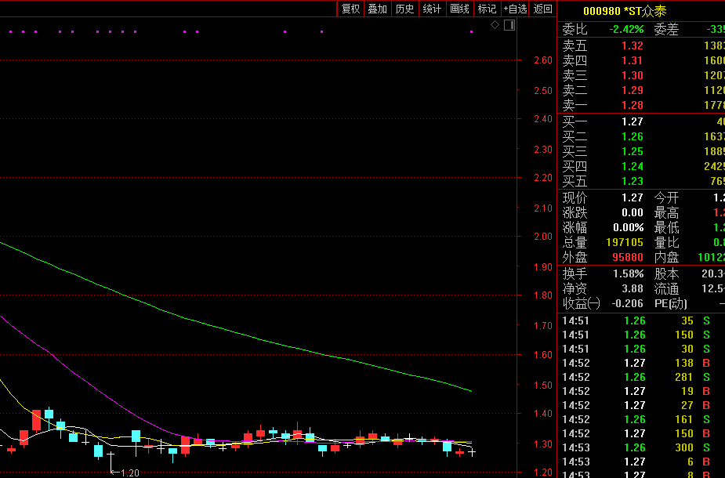Click the diamond icon above the chart
This screenshot has width=725, height=478.
pyautogui.click(x=495, y=25)
